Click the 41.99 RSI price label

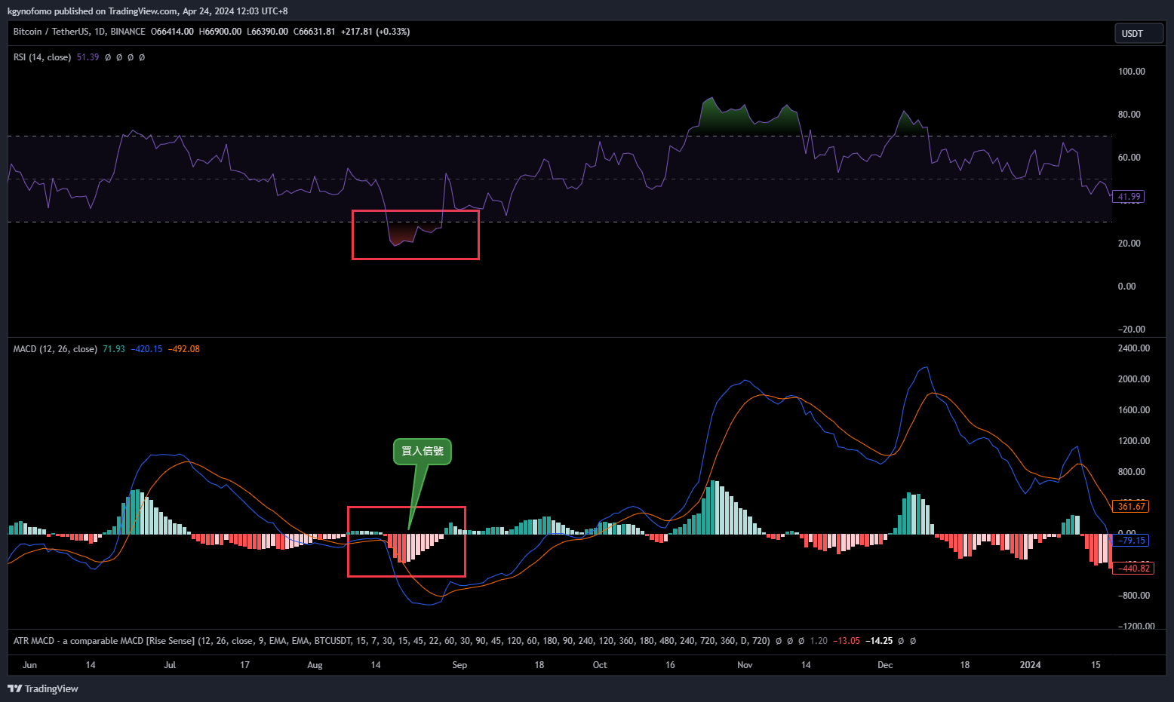(x=1129, y=197)
